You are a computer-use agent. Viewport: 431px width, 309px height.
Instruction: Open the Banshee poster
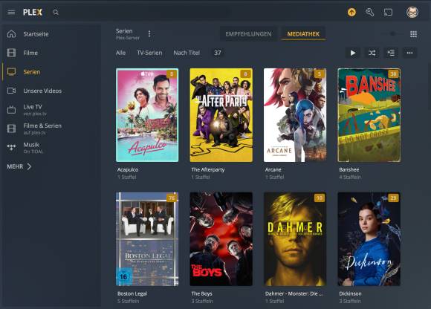[369, 115]
